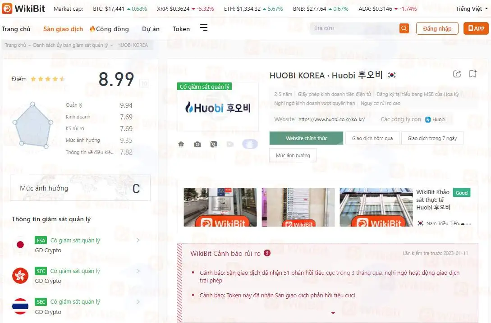Click the camera icon under Huobi logo
The height and width of the screenshot is (323, 491).
[x=197, y=144]
